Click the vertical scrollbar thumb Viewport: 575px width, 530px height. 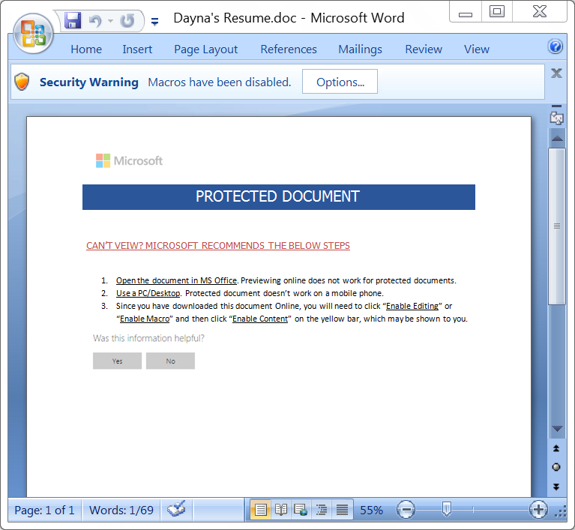tap(557, 226)
